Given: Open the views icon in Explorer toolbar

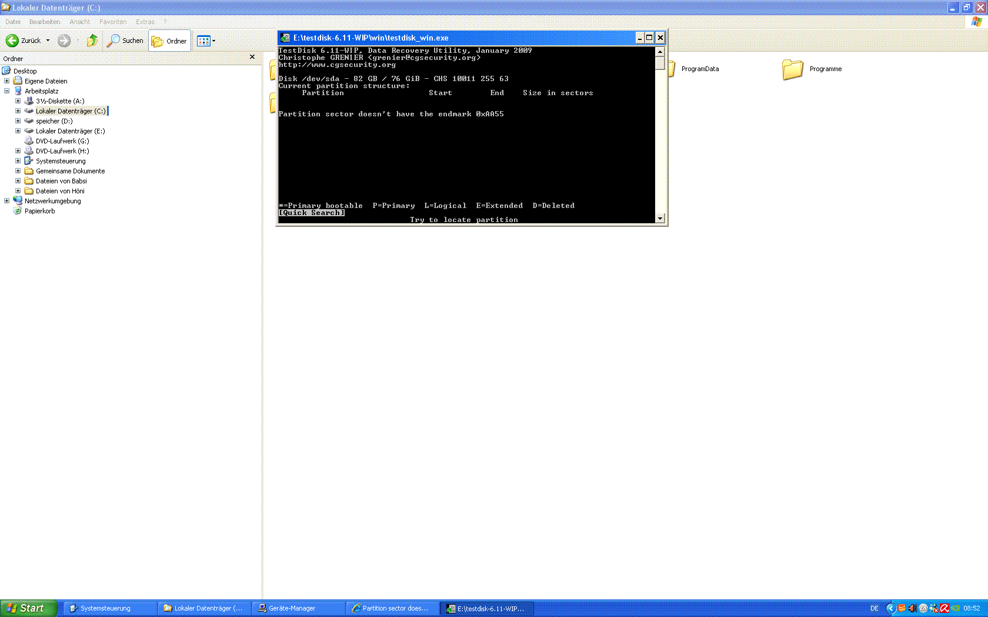Looking at the screenshot, I should pos(203,41).
